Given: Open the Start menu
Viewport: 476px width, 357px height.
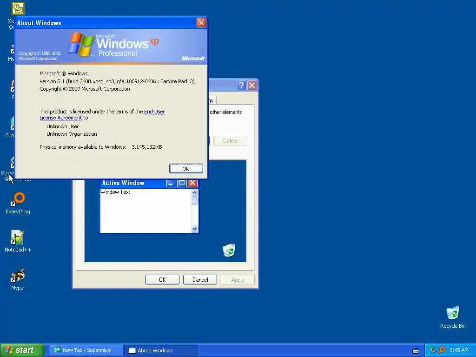Looking at the screenshot, I should 22,350.
